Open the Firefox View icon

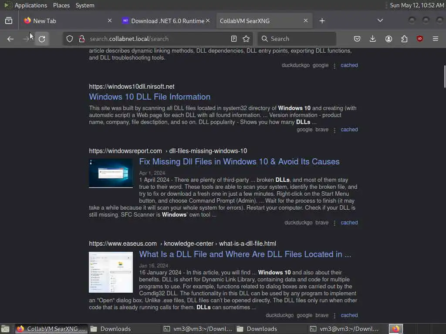pyautogui.click(x=9, y=21)
